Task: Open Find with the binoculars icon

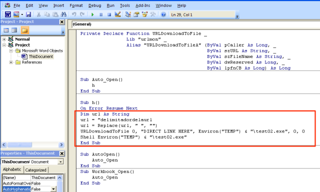Action: pyautogui.click(x=63, y=14)
